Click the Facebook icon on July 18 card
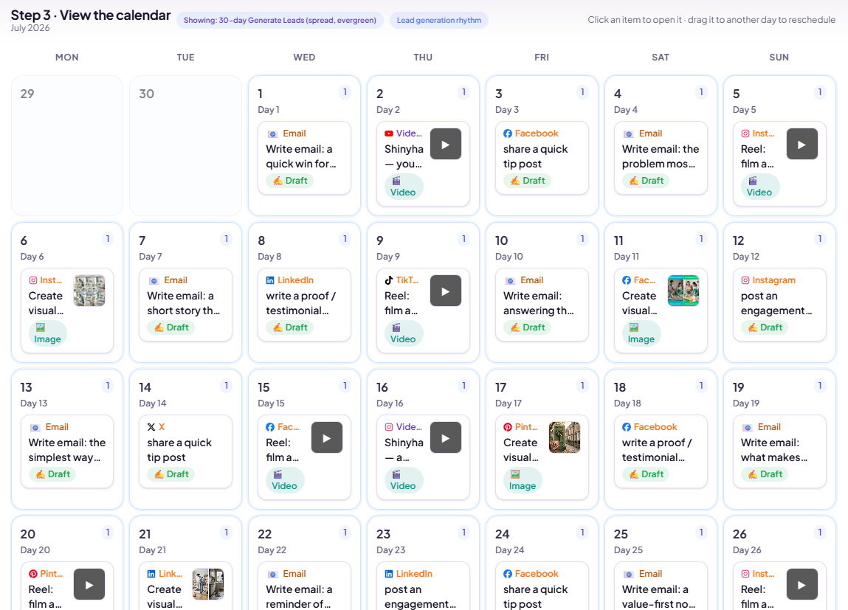Viewport: 848px width, 610px height. tap(627, 427)
